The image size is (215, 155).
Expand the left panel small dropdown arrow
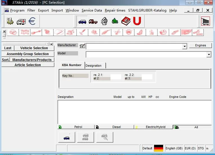point(47,44)
